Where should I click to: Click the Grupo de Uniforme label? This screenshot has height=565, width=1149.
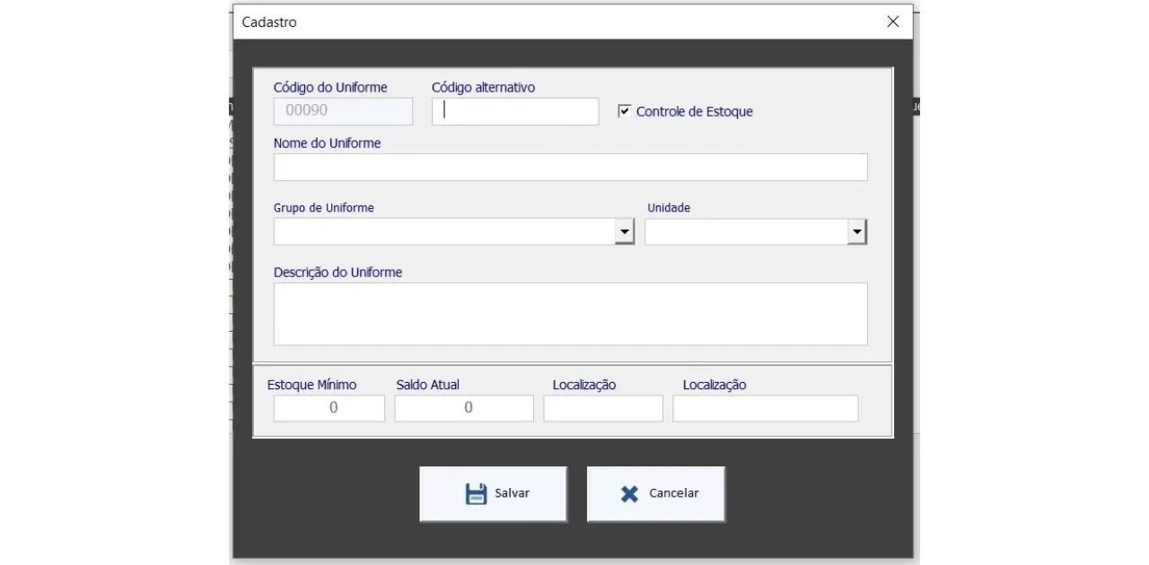(x=323, y=207)
